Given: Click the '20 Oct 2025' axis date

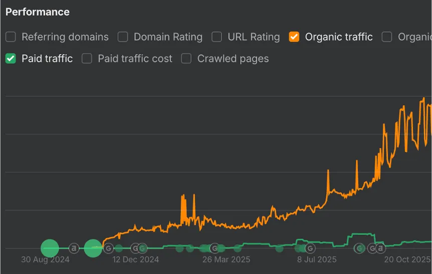Looking at the screenshot, I should (407, 259).
